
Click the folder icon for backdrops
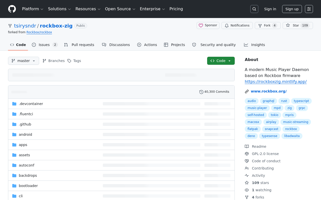pyautogui.click(x=14, y=175)
